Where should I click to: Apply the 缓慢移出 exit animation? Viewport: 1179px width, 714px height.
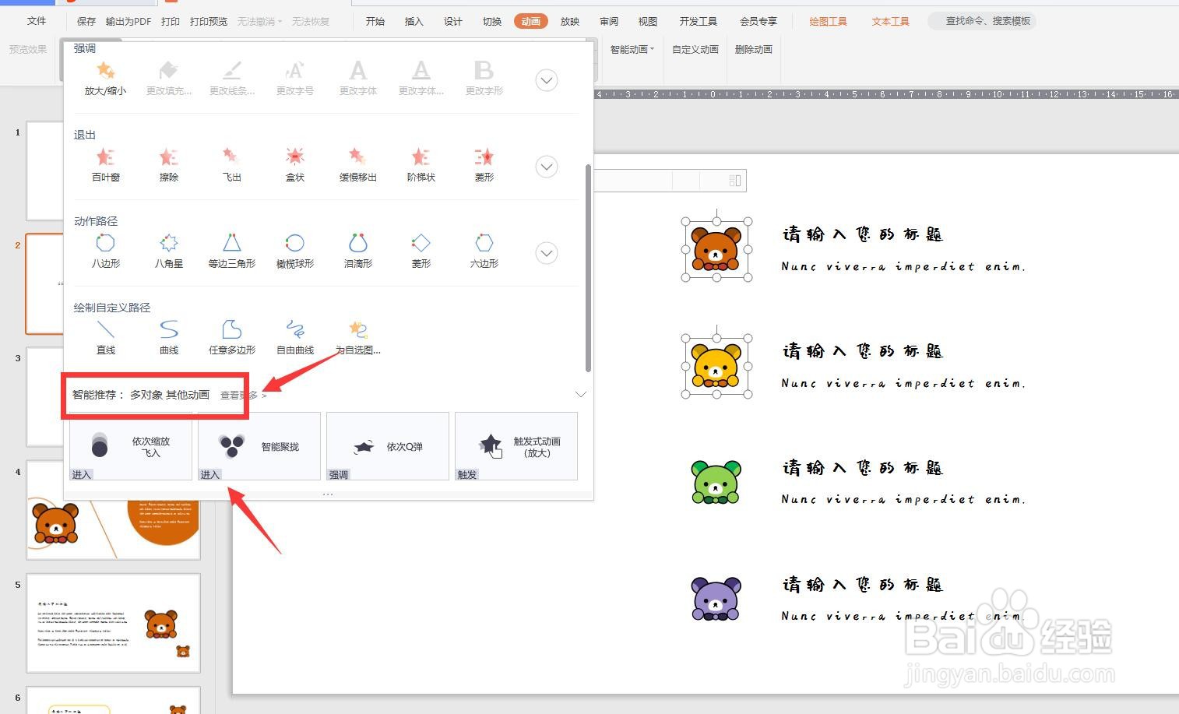click(x=358, y=165)
